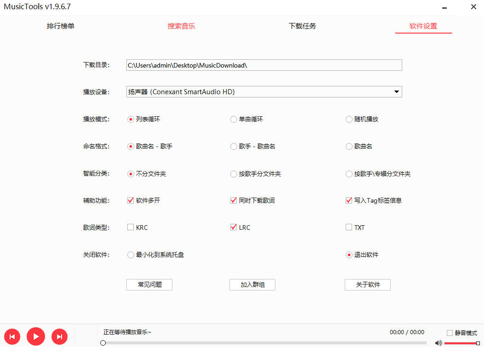Screen dimensions: 484x347
Task: Open the 下载任务 tab
Action: pos(302,26)
